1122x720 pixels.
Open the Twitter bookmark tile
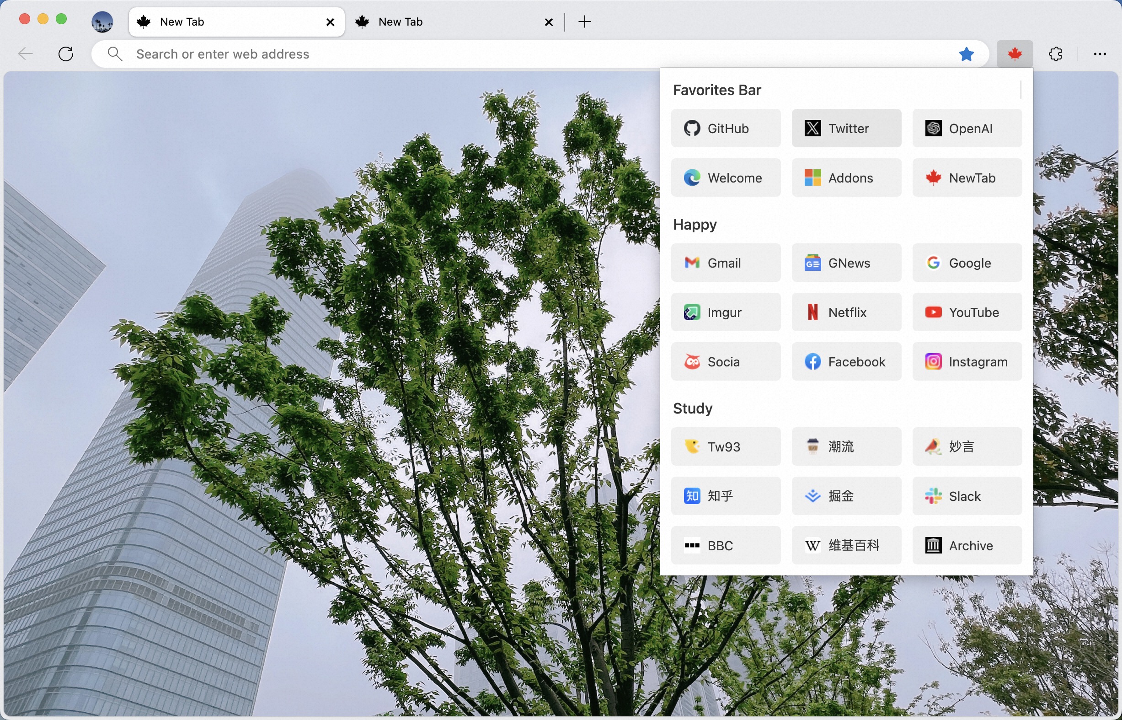(846, 129)
